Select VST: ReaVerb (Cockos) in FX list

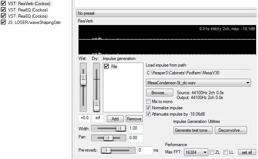29,3
